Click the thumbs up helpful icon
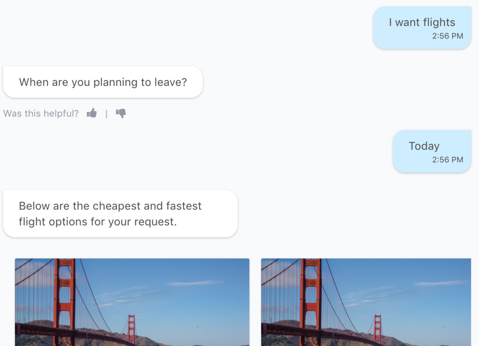479x346 pixels. tap(92, 113)
